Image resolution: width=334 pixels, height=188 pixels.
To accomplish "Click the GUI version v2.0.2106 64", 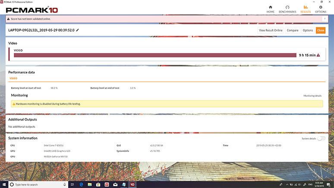I will [x=156, y=145].
